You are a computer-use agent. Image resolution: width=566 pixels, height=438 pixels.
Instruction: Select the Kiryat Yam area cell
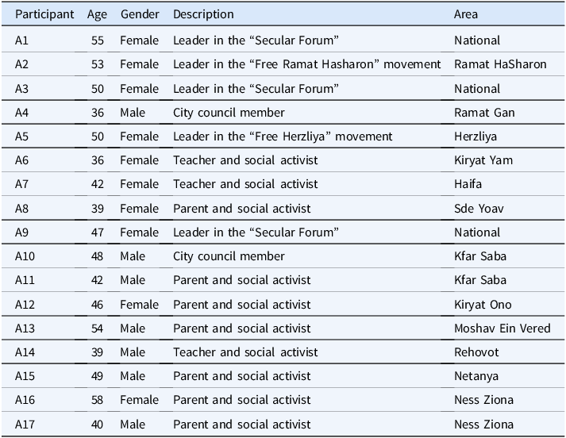click(x=483, y=160)
